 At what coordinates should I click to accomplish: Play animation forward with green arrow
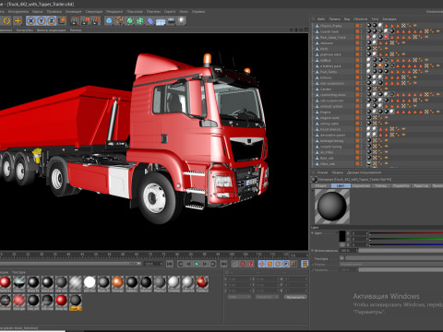point(197,264)
